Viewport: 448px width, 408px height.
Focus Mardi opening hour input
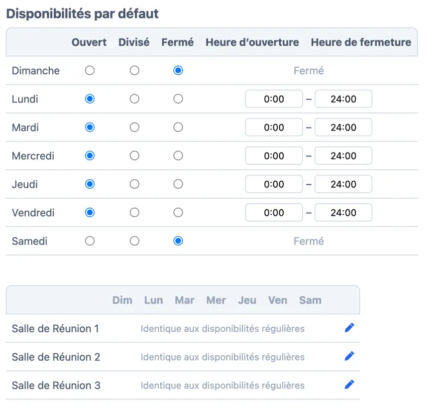click(x=274, y=128)
